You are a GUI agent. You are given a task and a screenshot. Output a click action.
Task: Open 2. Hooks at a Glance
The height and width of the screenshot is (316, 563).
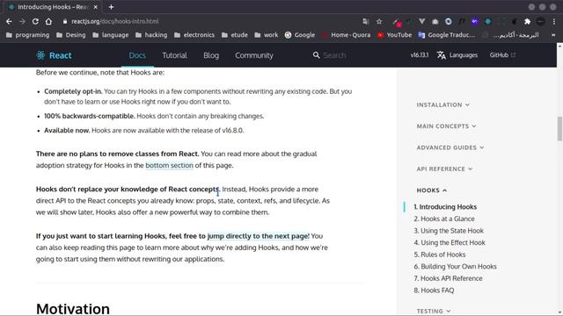[x=444, y=219]
